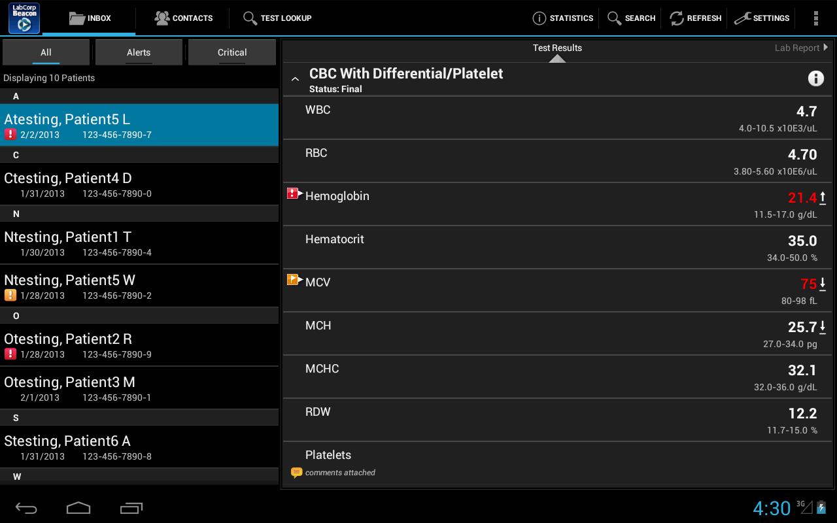
Task: Tap the battery status icon
Action: (x=821, y=507)
